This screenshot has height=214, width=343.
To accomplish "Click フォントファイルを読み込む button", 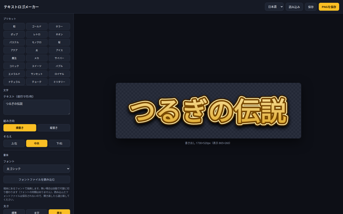I will tap(37, 179).
